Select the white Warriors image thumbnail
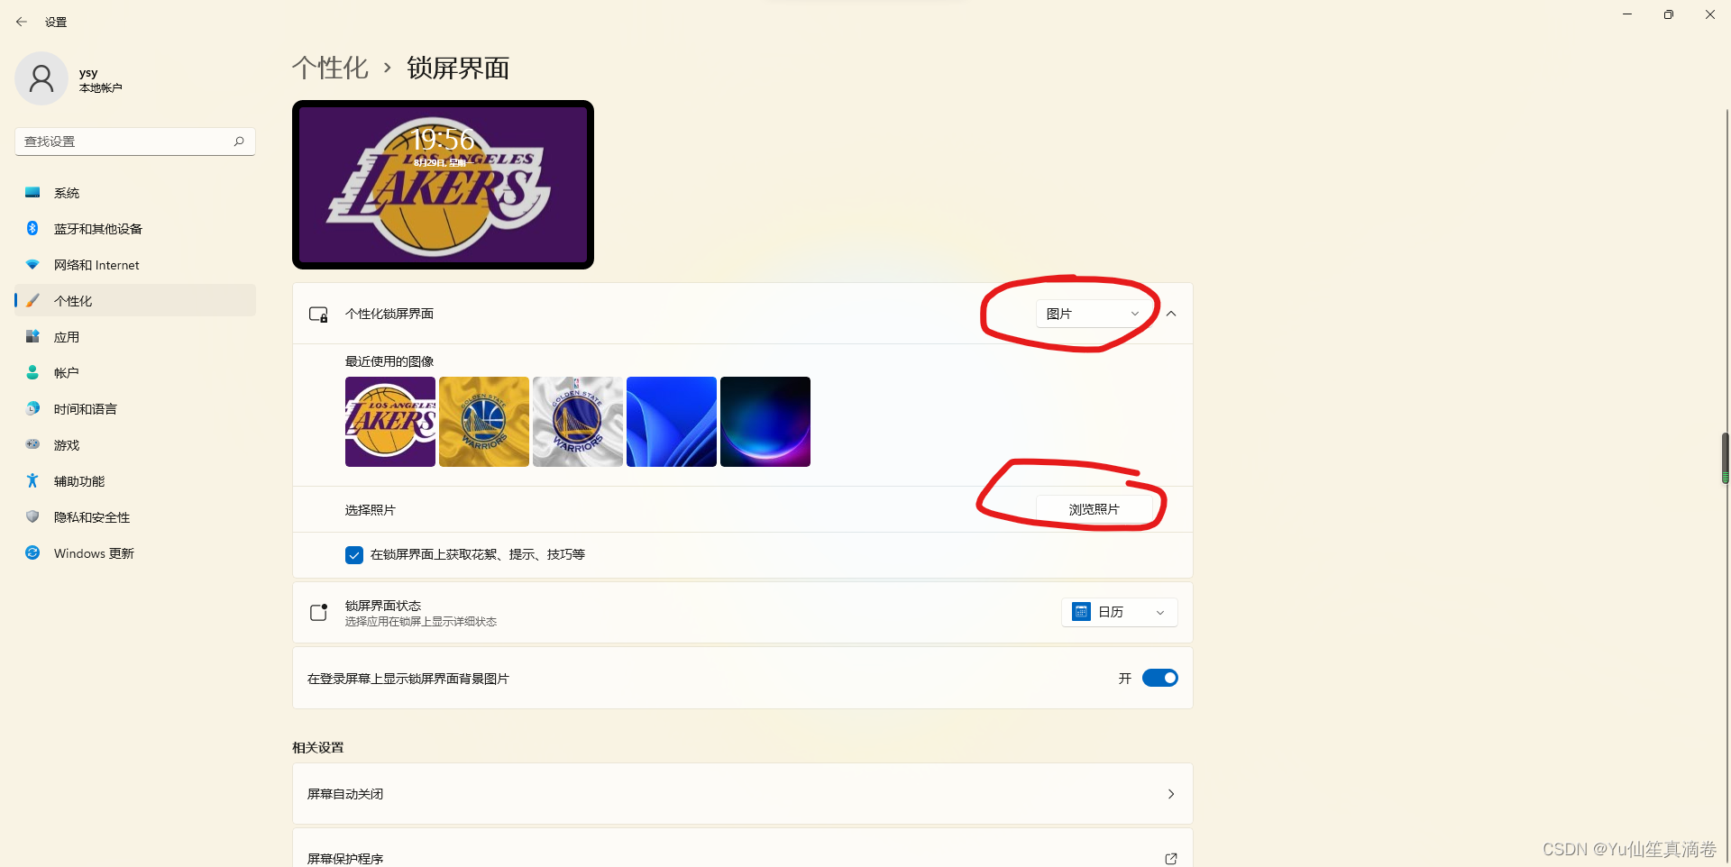Image resolution: width=1731 pixels, height=867 pixels. point(578,422)
